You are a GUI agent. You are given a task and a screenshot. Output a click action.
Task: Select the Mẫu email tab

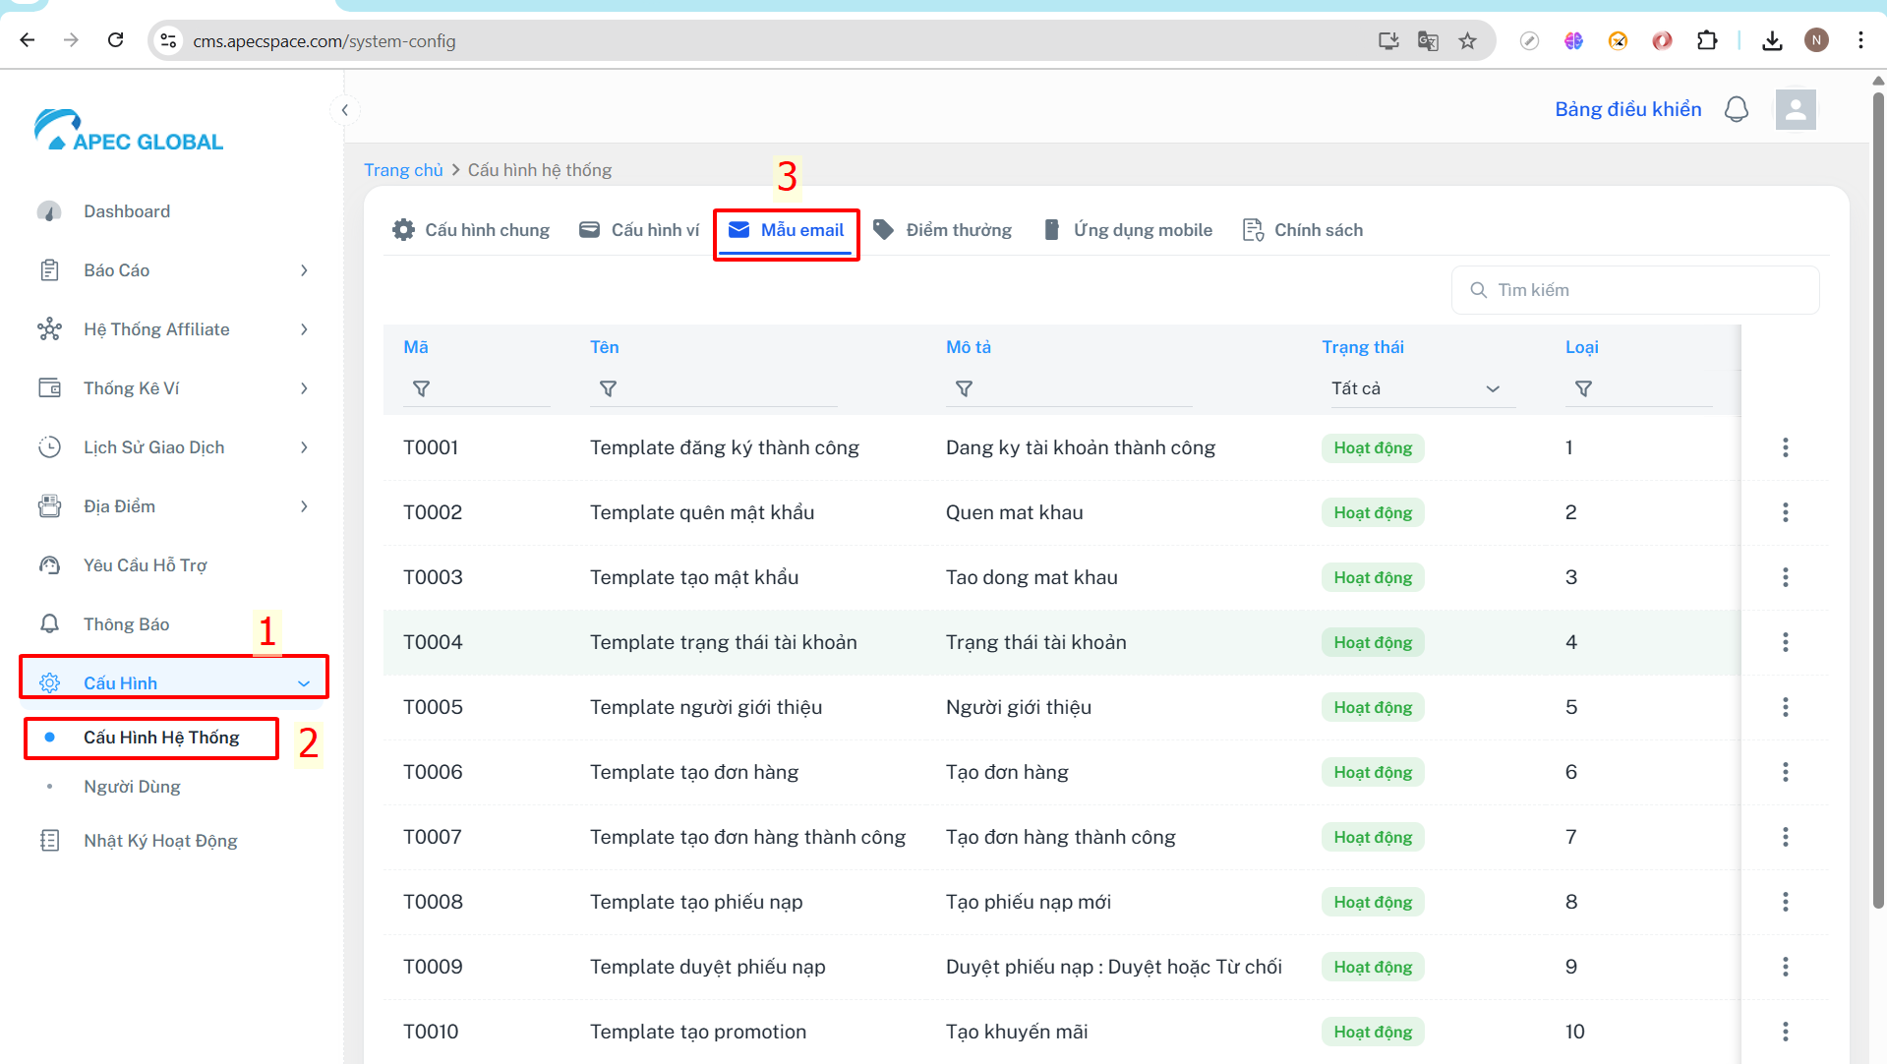click(786, 230)
